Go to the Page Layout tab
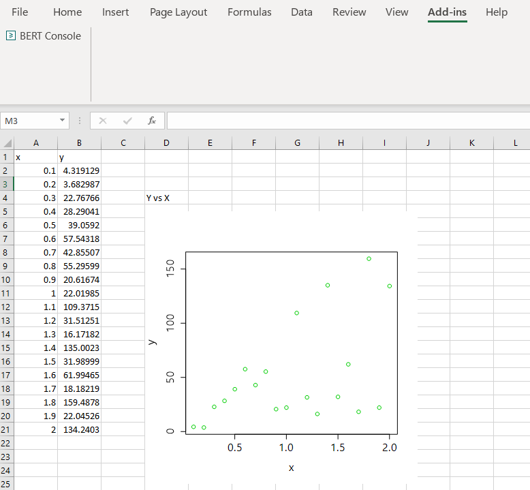 tap(178, 12)
